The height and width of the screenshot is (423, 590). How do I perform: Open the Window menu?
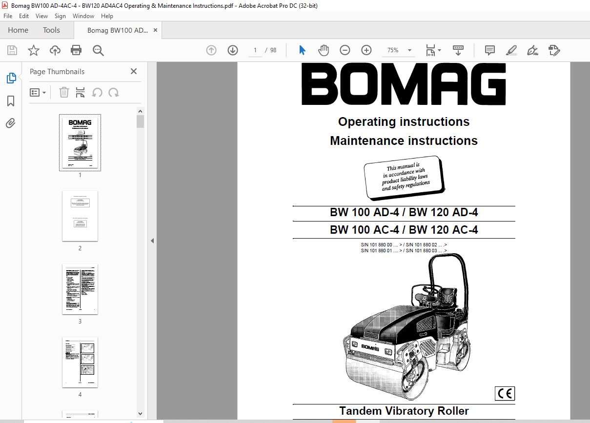(83, 16)
